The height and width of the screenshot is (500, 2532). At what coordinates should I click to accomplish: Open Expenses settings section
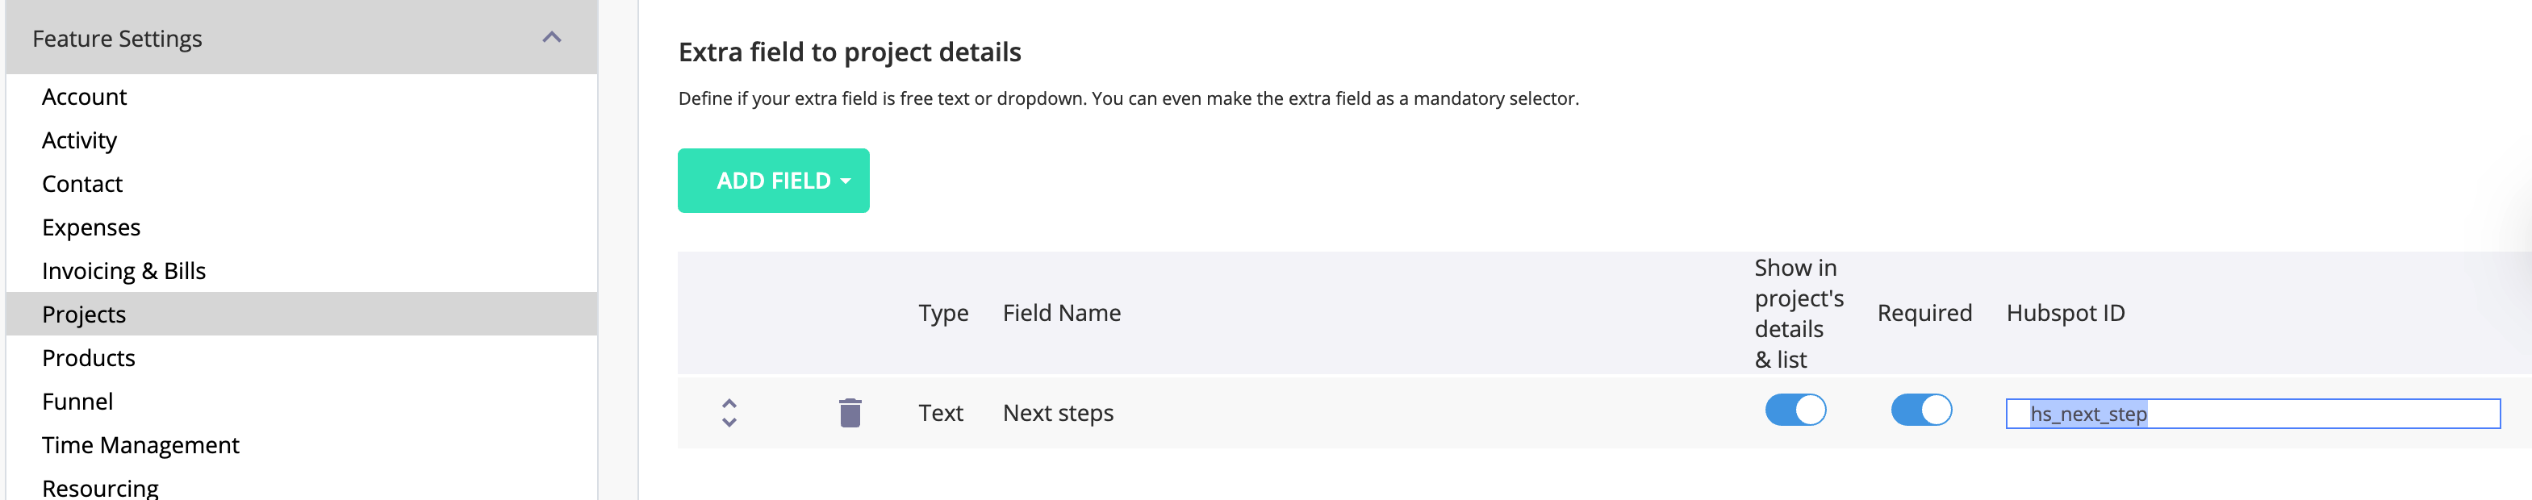[x=91, y=228]
